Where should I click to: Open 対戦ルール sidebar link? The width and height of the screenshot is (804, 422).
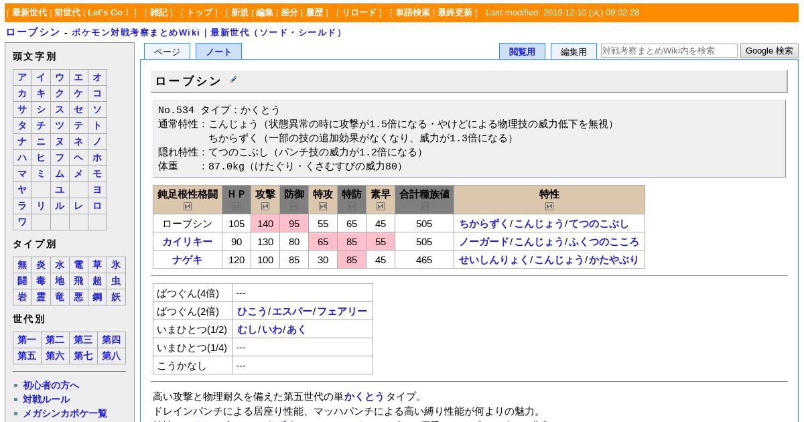46,399
